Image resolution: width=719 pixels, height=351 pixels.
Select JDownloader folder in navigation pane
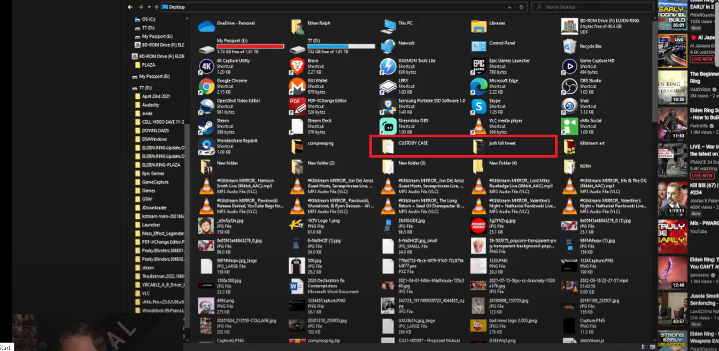point(151,207)
